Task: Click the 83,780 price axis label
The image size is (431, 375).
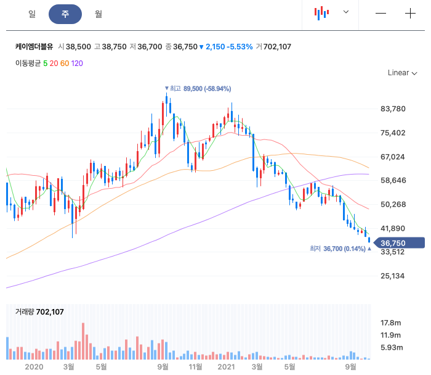Action: 393,109
